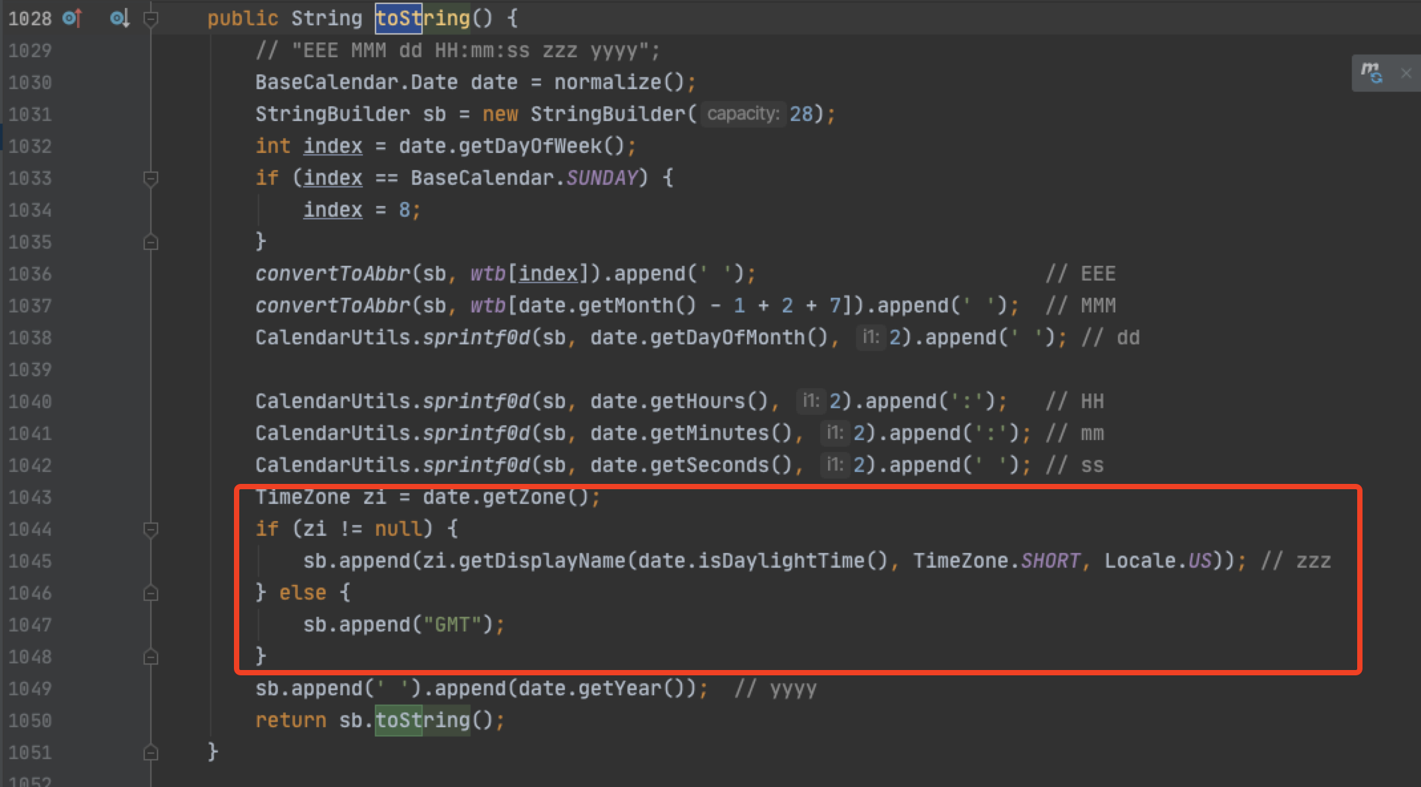Image resolution: width=1421 pixels, height=787 pixels.
Task: Click the fold end marker at line 1048
Action: (x=151, y=657)
